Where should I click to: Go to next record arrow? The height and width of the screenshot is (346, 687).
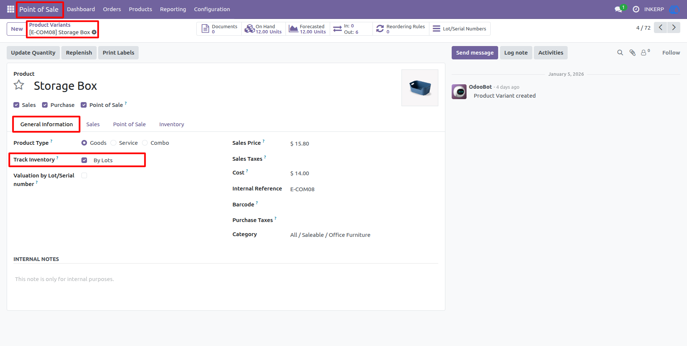point(674,27)
